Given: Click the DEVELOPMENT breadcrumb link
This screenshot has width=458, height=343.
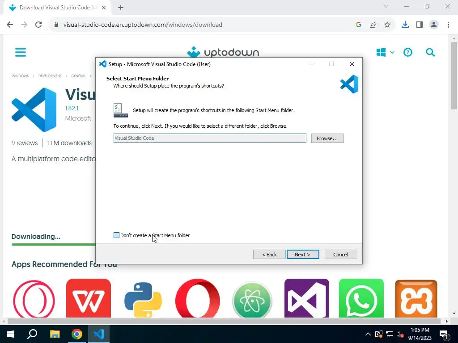Looking at the screenshot, I should (50, 76).
